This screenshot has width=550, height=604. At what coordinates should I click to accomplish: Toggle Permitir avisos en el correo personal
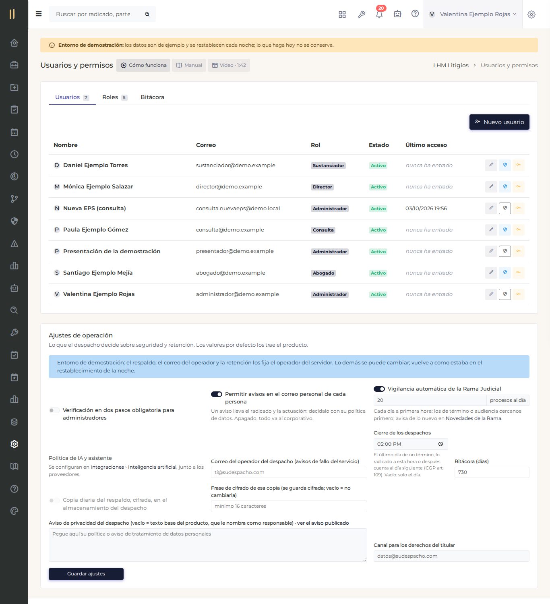coord(217,394)
